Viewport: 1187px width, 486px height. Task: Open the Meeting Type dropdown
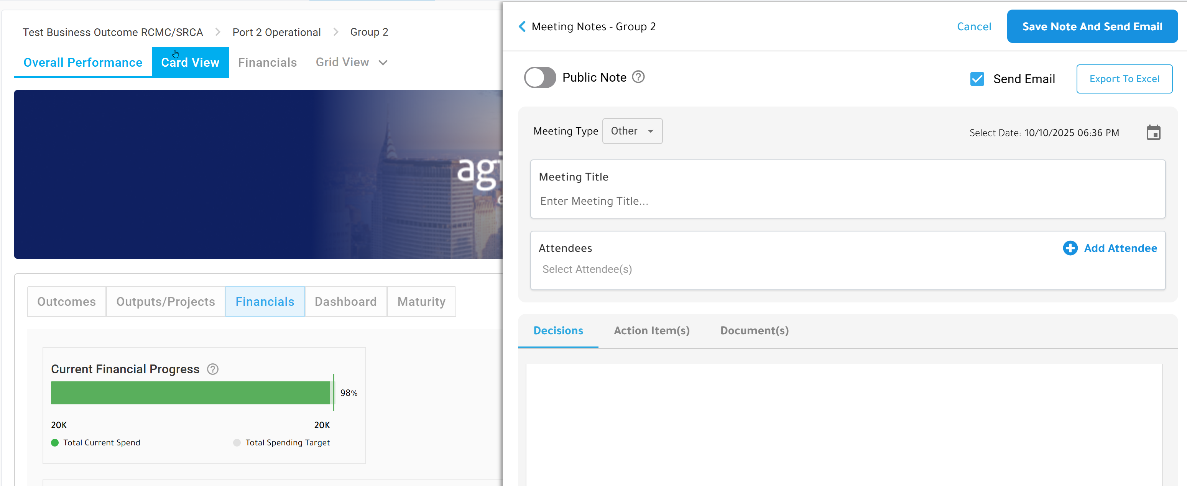(x=632, y=131)
